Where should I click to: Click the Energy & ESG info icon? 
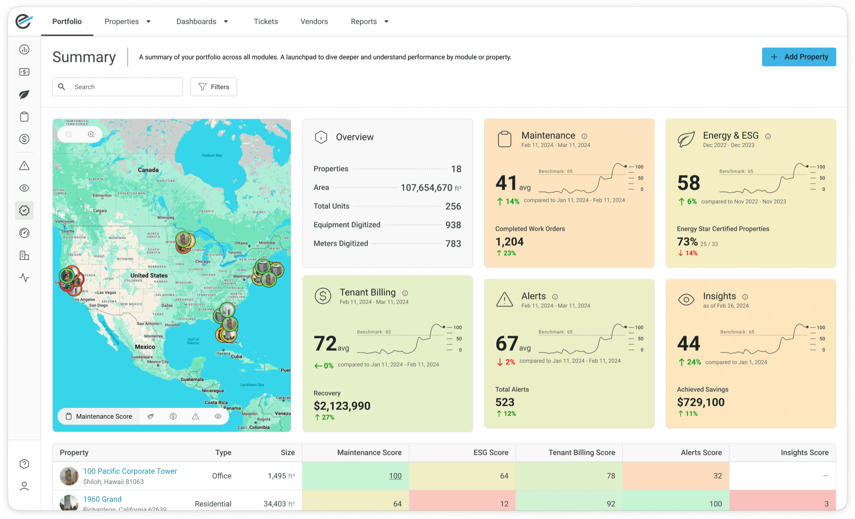(x=768, y=136)
